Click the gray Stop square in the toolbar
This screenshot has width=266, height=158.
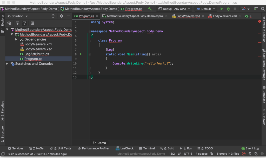(235, 9)
